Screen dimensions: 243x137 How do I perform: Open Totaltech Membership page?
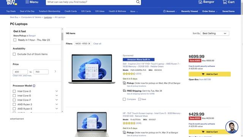(x=49, y=11)
